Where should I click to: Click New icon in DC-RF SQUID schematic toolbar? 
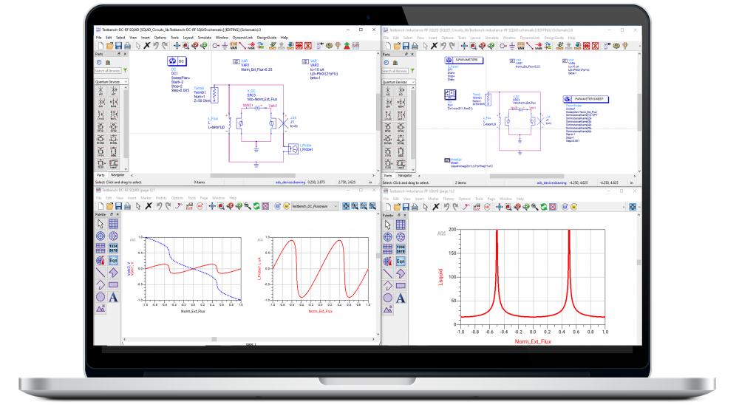(101, 46)
